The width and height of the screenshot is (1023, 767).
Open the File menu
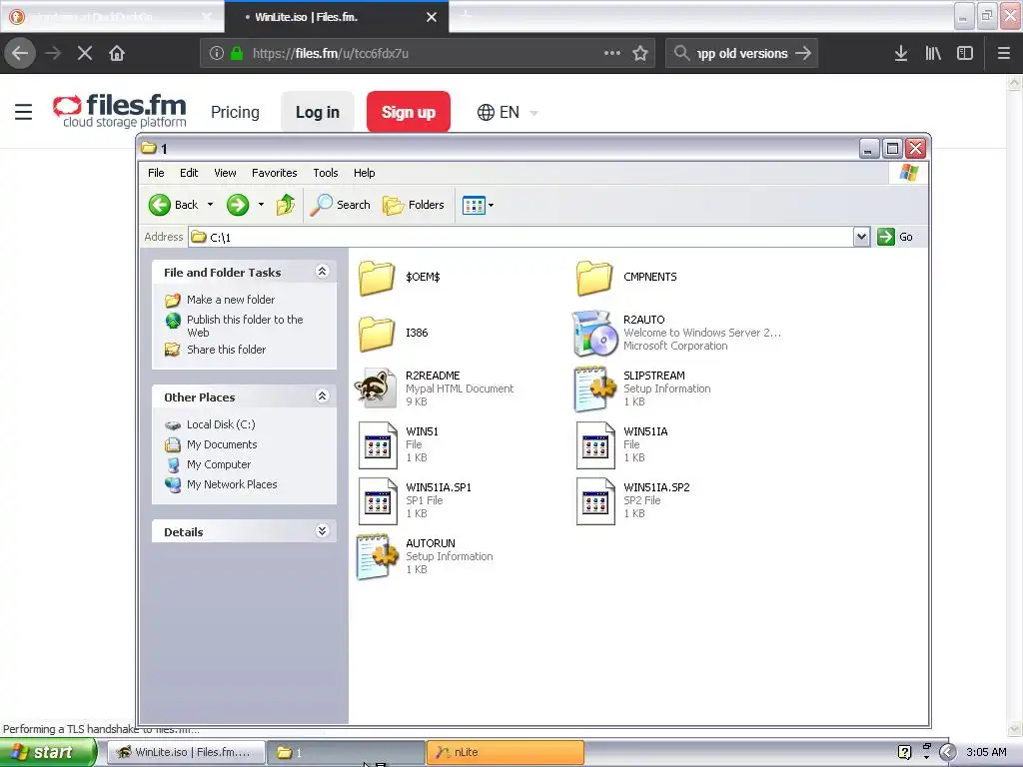tap(156, 173)
